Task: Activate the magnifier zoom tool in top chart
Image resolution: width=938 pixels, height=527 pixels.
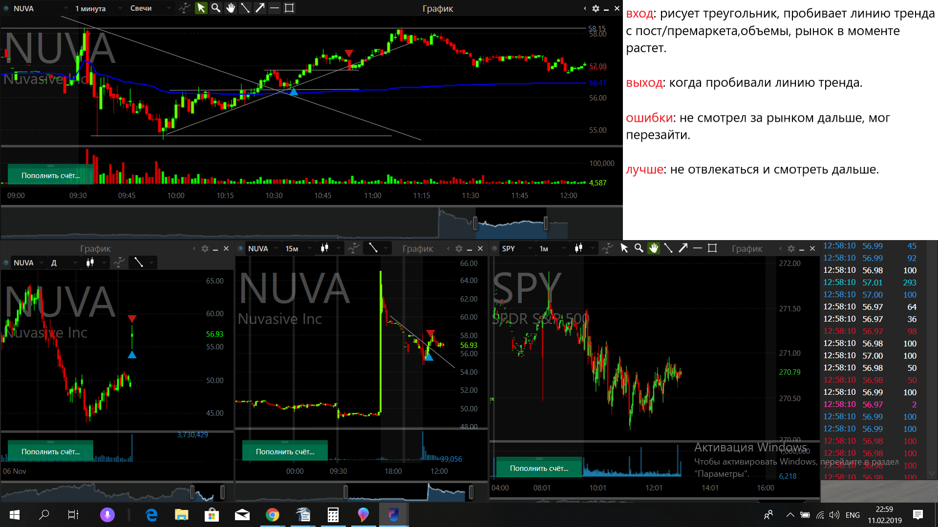Action: pos(215,8)
